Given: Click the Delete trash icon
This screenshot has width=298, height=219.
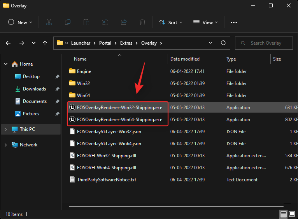Looking at the screenshot, I should (x=142, y=23).
